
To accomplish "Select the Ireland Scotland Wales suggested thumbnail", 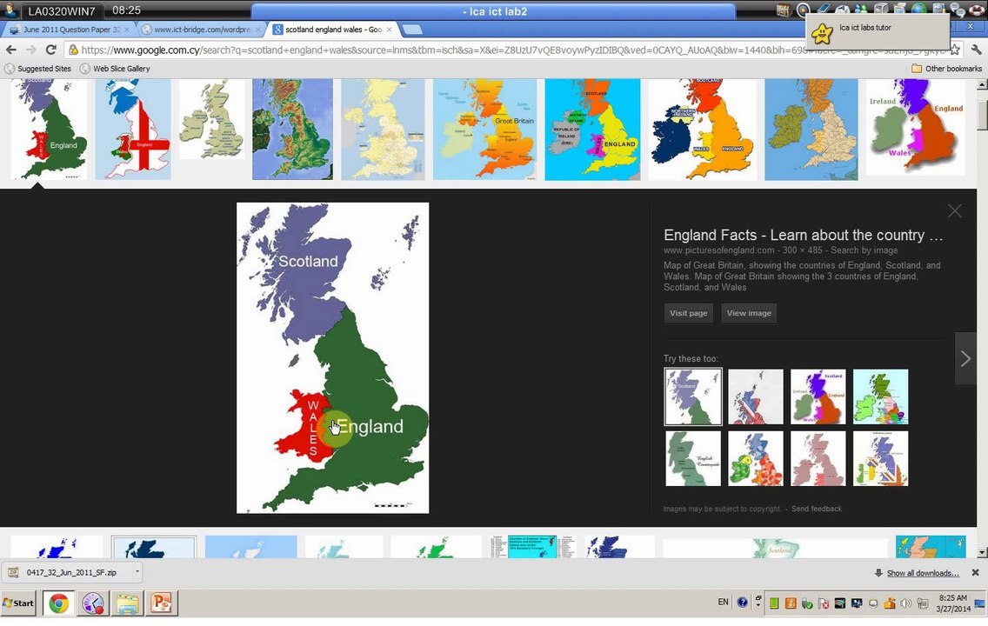I will click(x=818, y=397).
